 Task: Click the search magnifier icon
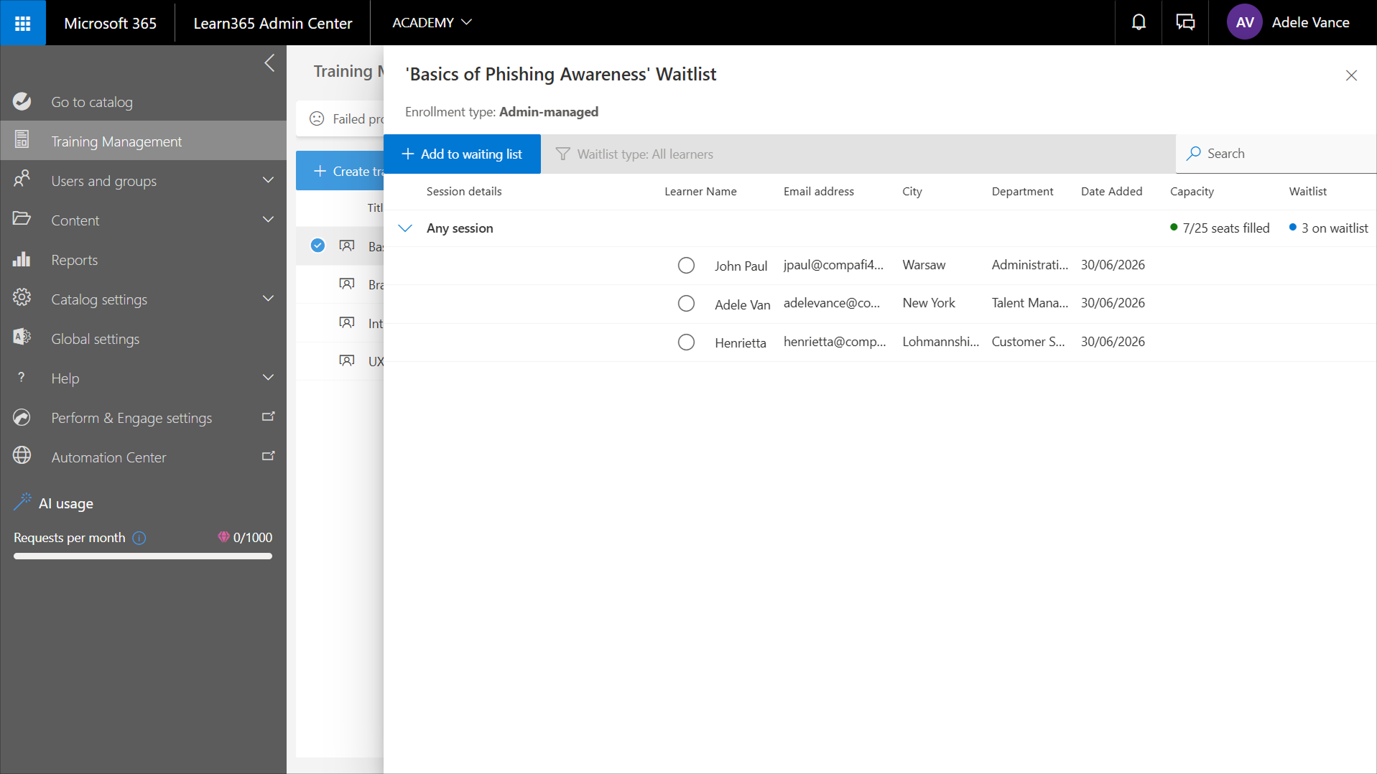[1194, 154]
